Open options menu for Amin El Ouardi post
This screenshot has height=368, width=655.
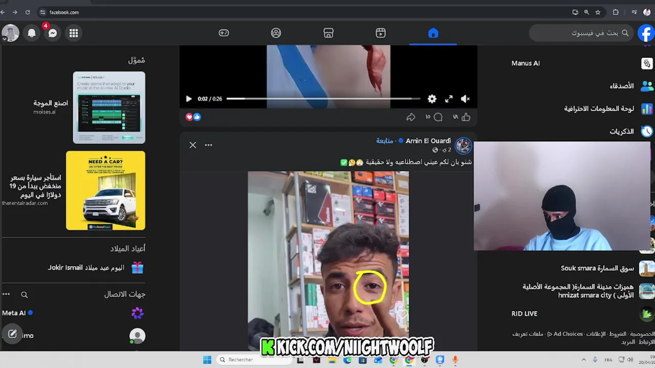(208, 145)
